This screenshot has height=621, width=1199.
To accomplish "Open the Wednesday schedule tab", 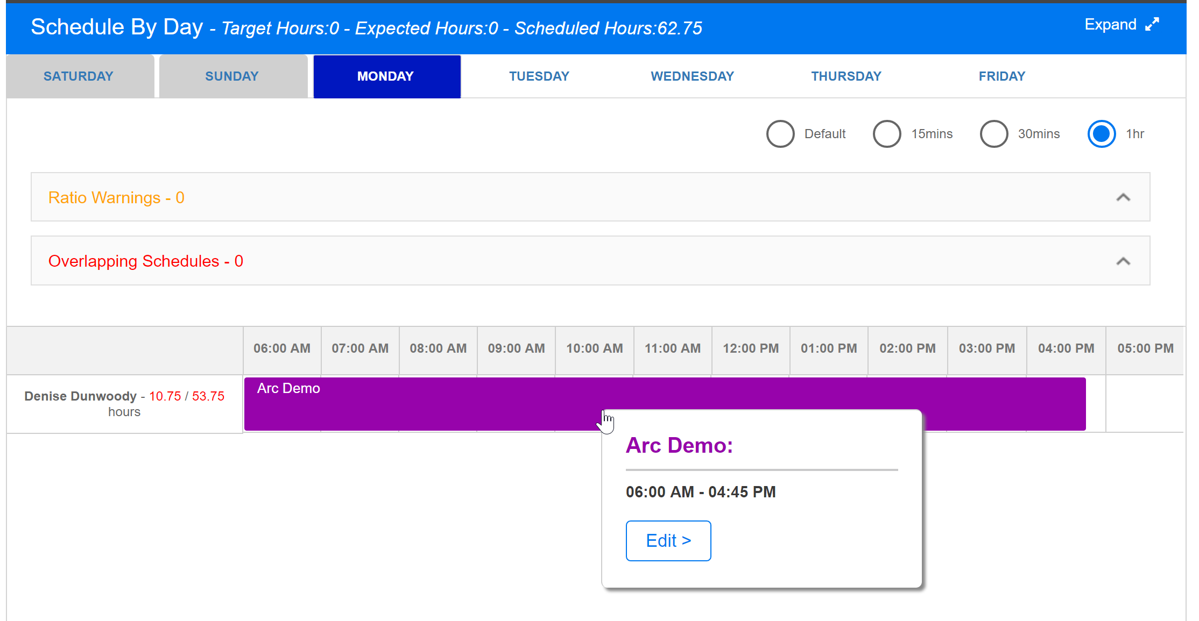I will pyautogui.click(x=692, y=76).
